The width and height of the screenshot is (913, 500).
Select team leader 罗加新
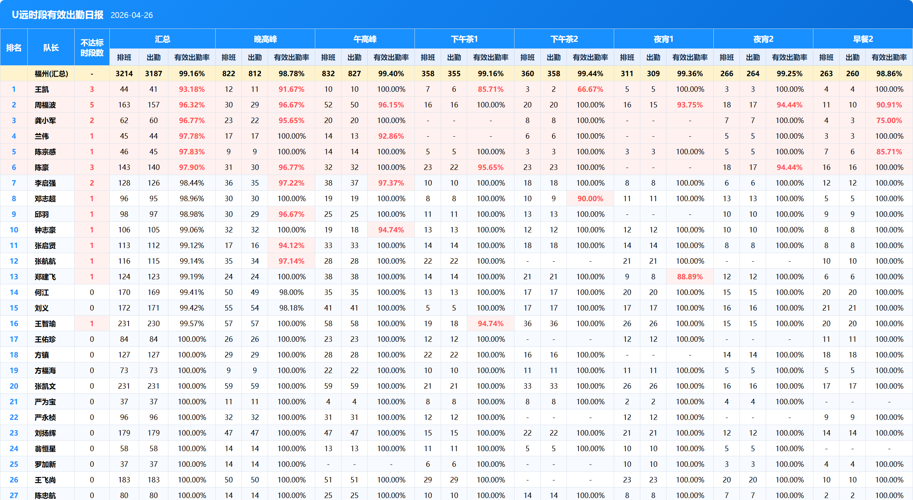click(45, 464)
